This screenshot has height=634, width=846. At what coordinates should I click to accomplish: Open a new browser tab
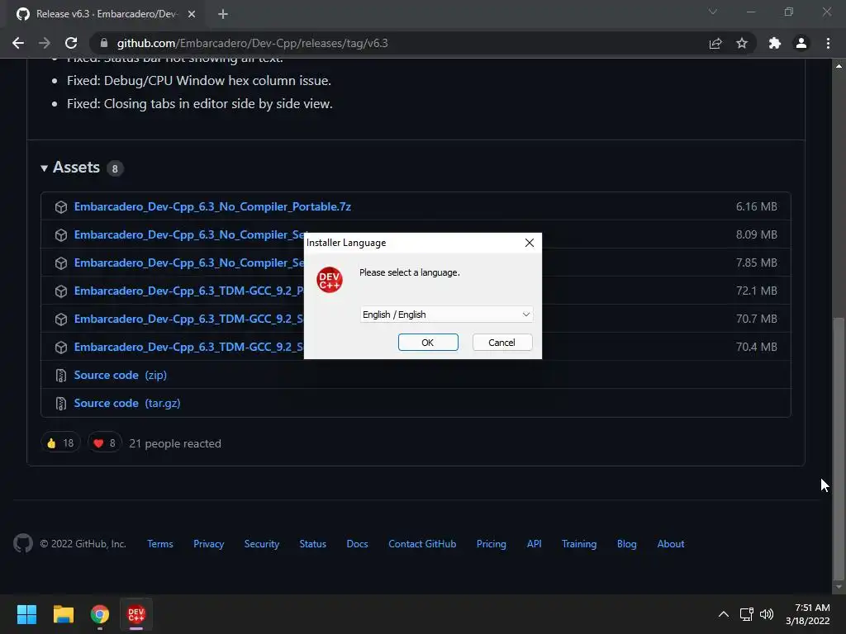coord(223,14)
